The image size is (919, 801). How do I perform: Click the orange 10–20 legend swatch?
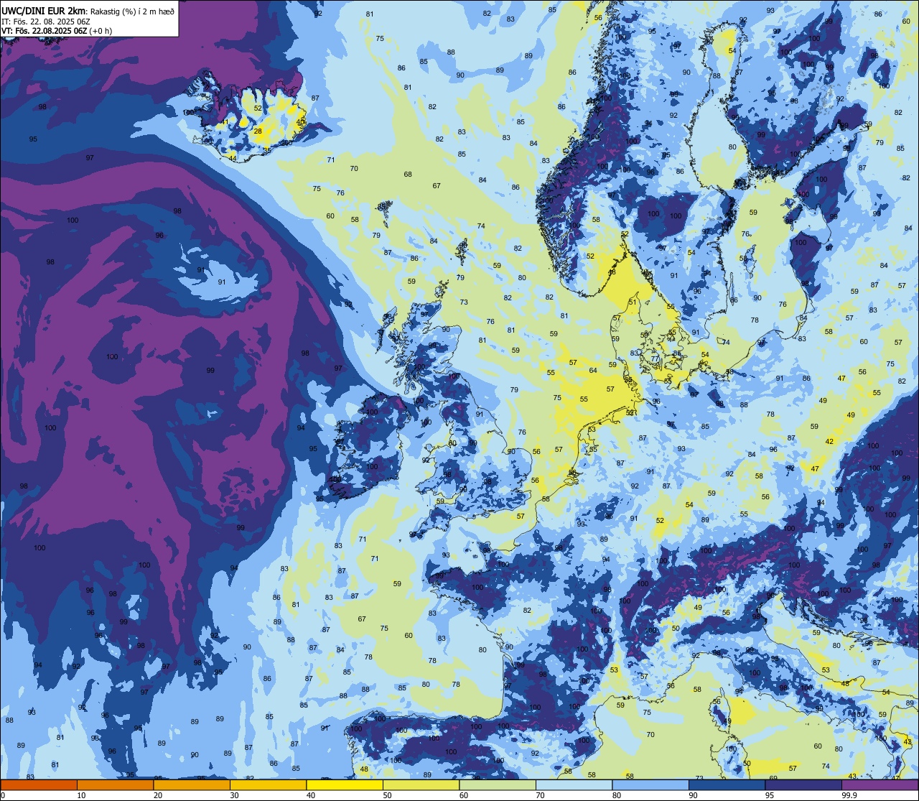[x=115, y=784]
